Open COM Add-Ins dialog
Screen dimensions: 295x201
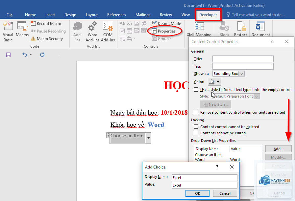[x=108, y=32]
